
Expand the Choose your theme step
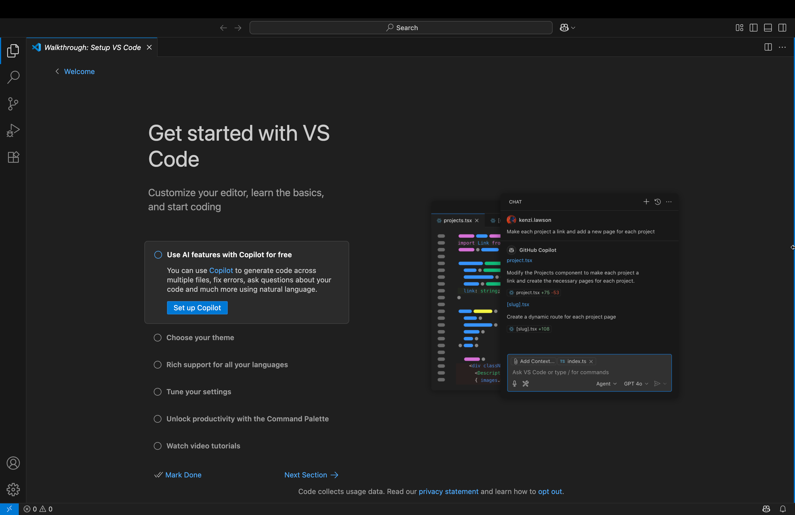click(x=200, y=338)
